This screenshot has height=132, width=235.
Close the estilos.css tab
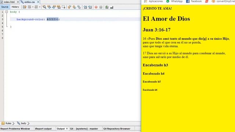[x=38, y=2]
